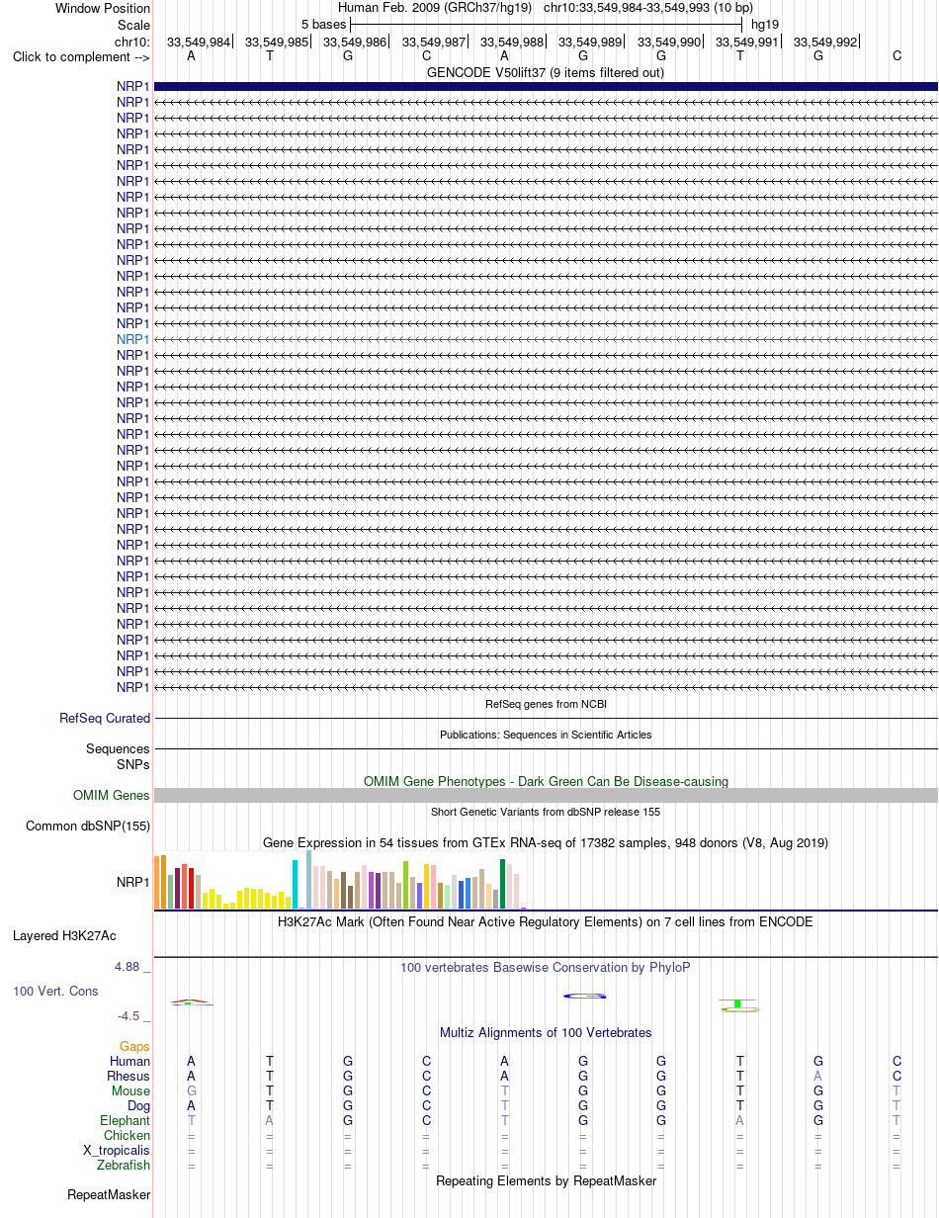Click position label 33,549,987 on ruler
The height and width of the screenshot is (1218, 939).
coord(434,43)
